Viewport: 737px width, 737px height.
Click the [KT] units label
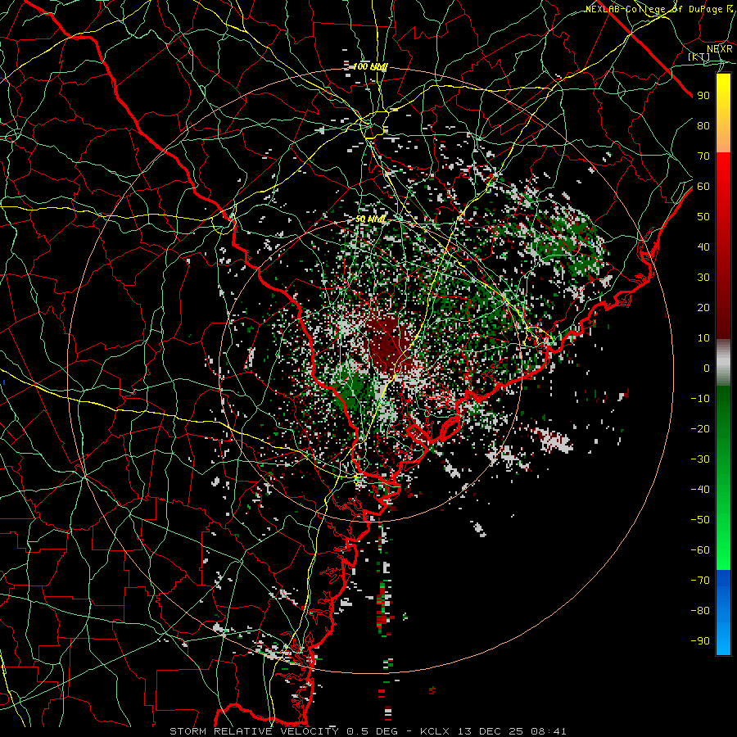tap(699, 57)
